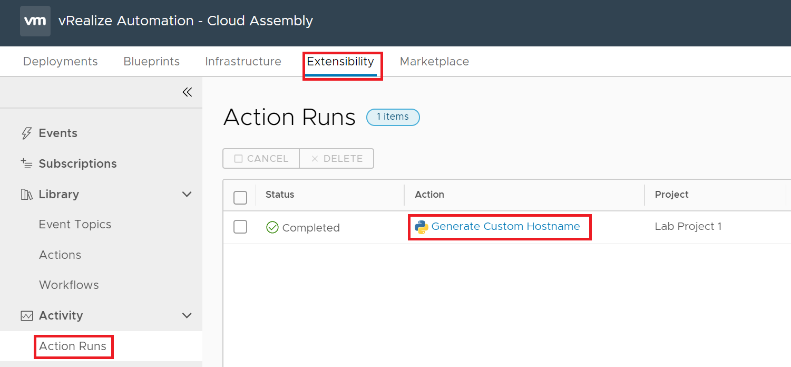Tick the select-all checkbox in table header
This screenshot has width=791, height=367.
(x=240, y=198)
